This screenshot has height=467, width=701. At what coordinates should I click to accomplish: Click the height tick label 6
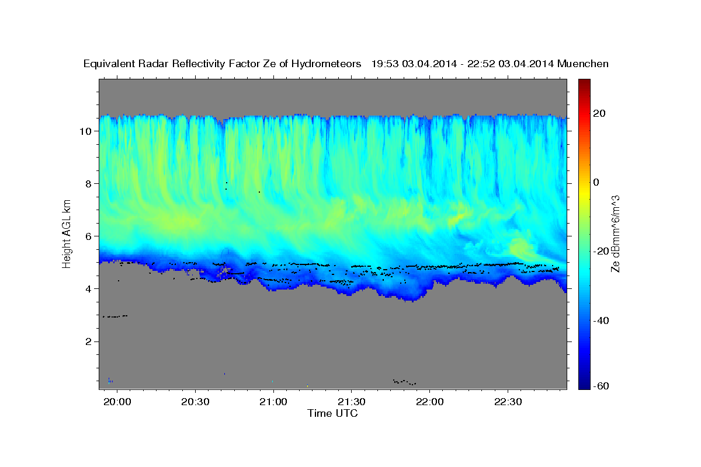[90, 236]
